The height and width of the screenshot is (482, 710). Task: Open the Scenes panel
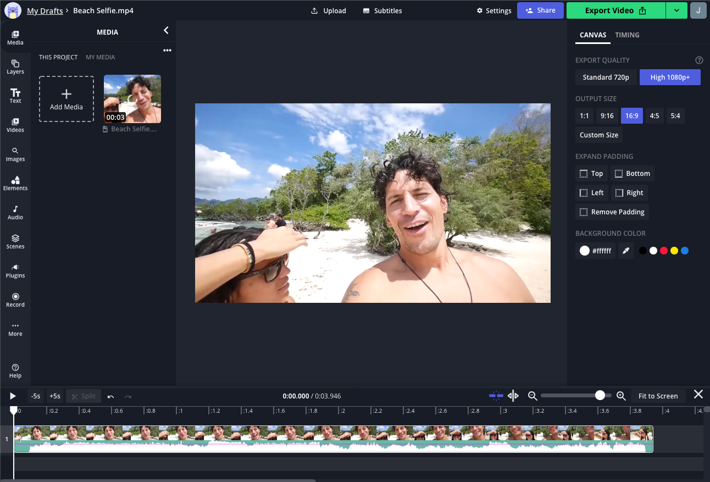coord(15,241)
